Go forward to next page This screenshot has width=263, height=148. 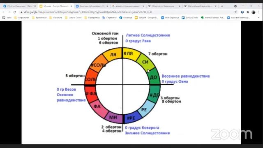pyautogui.click(x=9, y=12)
